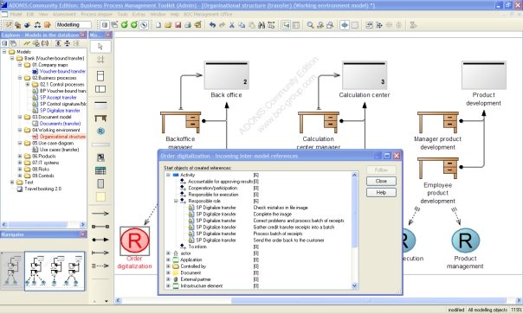Viewport: 523px width, 314px height.
Task: Select 'Check mistakes in file image' reference row
Action: (x=281, y=208)
